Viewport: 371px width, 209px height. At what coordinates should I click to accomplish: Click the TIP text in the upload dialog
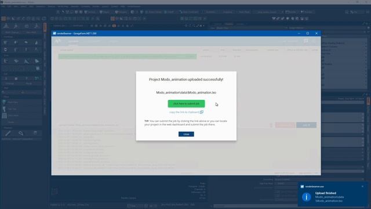tap(185, 122)
